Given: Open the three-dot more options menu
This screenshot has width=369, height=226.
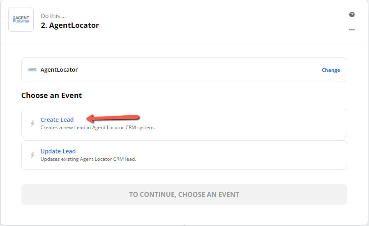Looking at the screenshot, I should pyautogui.click(x=352, y=30).
